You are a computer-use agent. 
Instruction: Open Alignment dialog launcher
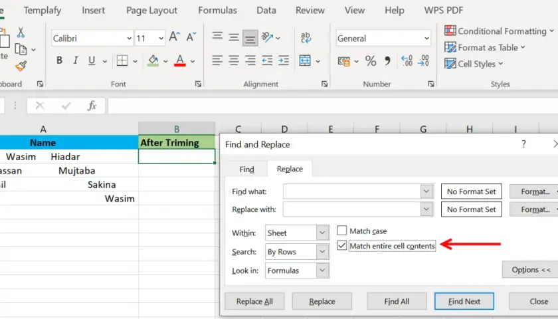tap(325, 84)
